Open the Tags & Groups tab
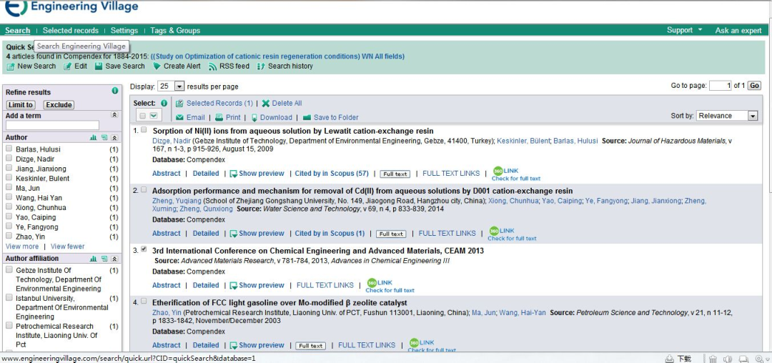The height and width of the screenshot is (363, 772). (175, 31)
